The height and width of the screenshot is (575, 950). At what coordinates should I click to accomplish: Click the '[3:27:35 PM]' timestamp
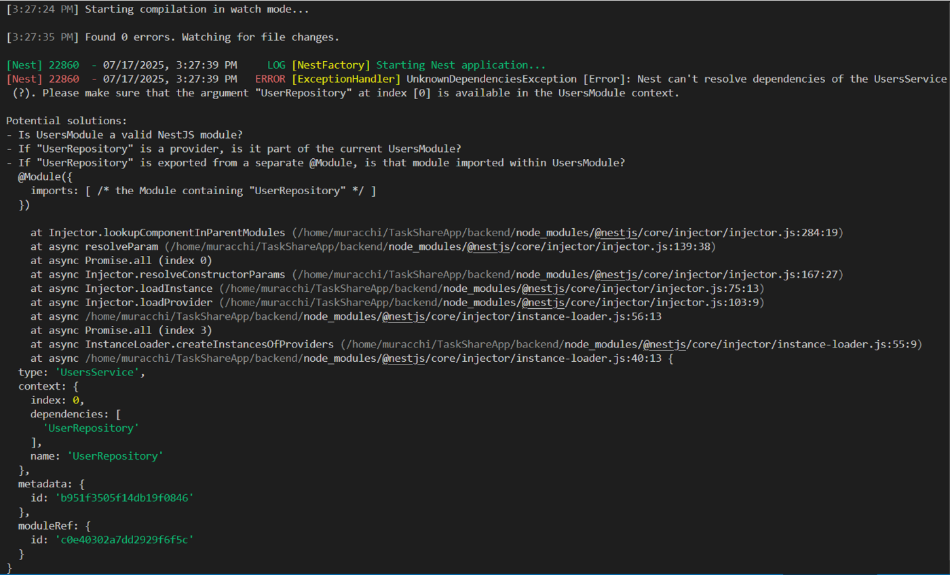(x=42, y=37)
